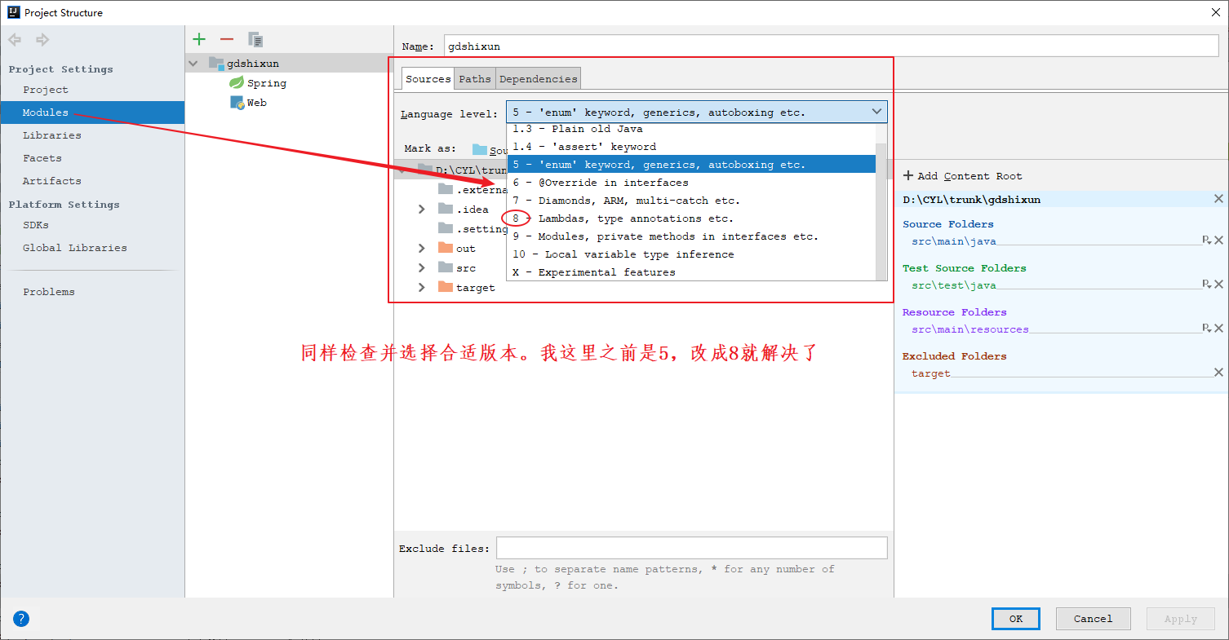This screenshot has width=1229, height=640.
Task: Expand the src folder in the tree
Action: click(421, 267)
